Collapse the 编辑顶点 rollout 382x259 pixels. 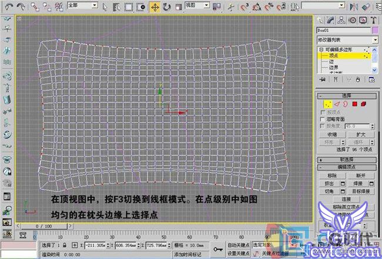click(347, 167)
